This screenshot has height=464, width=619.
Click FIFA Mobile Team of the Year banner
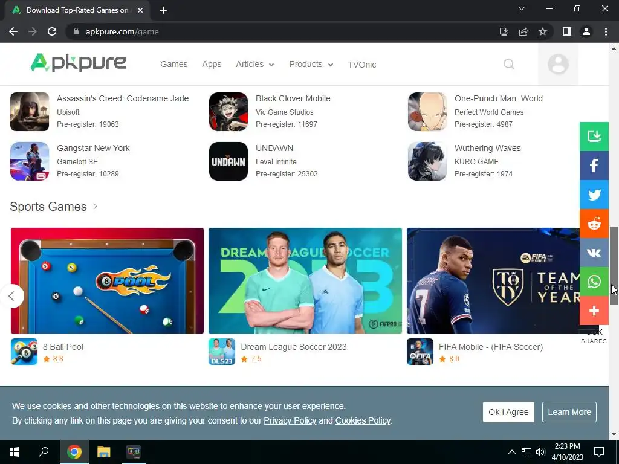(x=493, y=280)
